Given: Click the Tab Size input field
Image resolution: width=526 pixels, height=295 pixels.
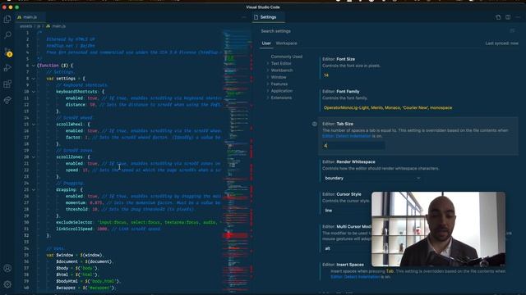Looking at the screenshot, I should pyautogui.click(x=354, y=146).
